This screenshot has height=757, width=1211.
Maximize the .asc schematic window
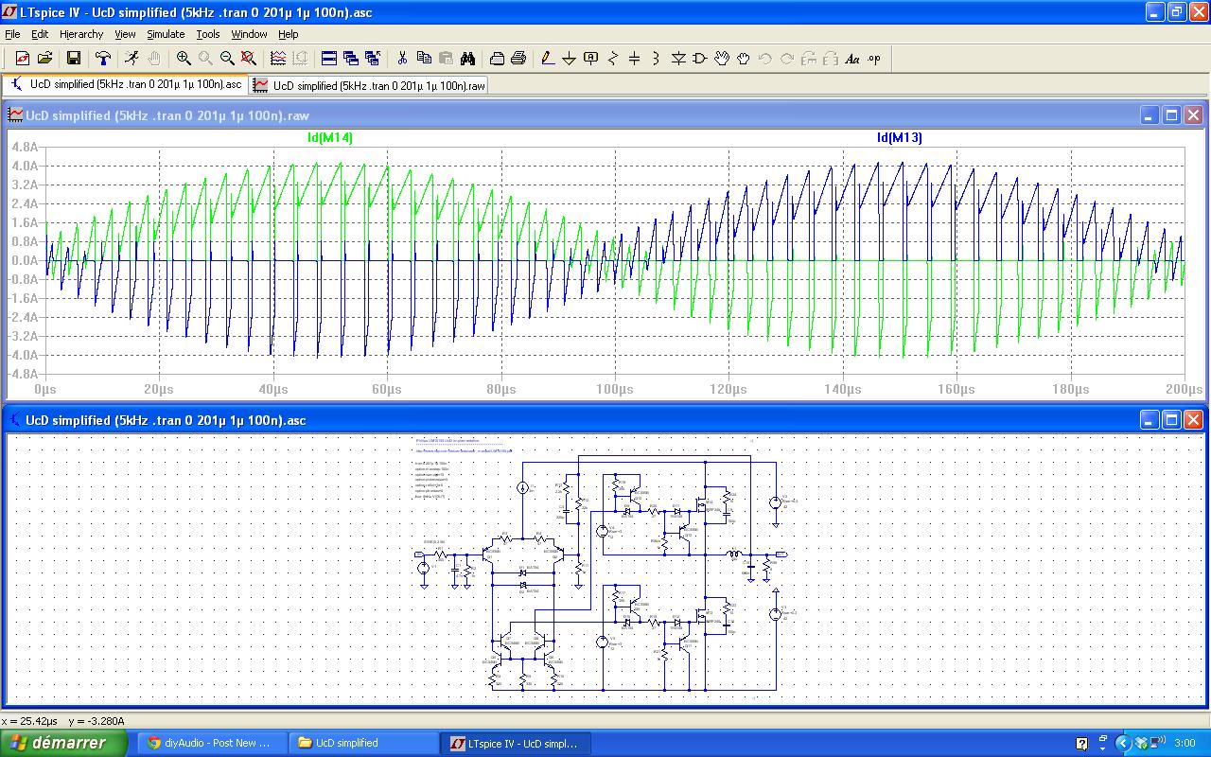pyautogui.click(x=1171, y=420)
